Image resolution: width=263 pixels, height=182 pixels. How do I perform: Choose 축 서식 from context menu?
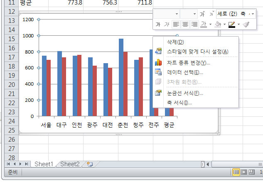(179, 103)
